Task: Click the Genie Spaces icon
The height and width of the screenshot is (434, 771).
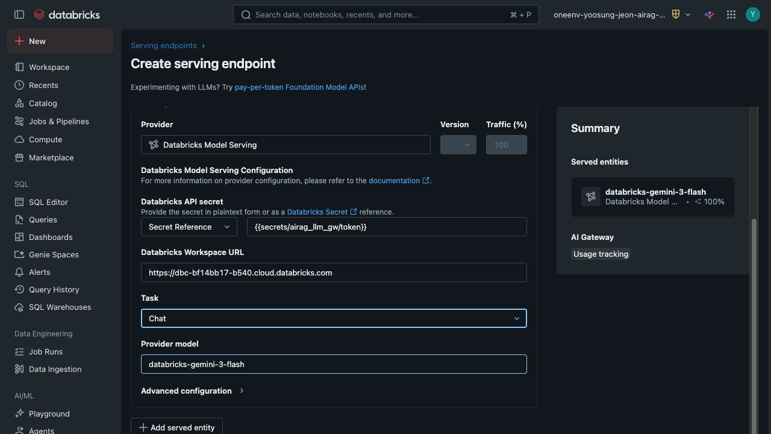Action: (x=19, y=254)
